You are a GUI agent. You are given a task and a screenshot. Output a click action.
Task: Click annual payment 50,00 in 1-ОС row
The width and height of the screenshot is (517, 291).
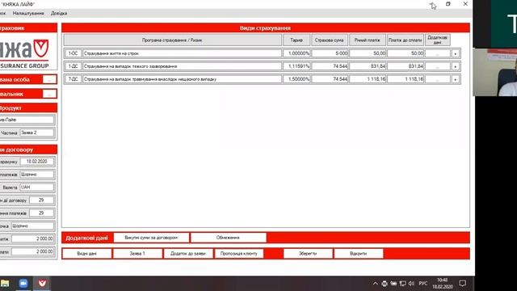pyautogui.click(x=368, y=53)
